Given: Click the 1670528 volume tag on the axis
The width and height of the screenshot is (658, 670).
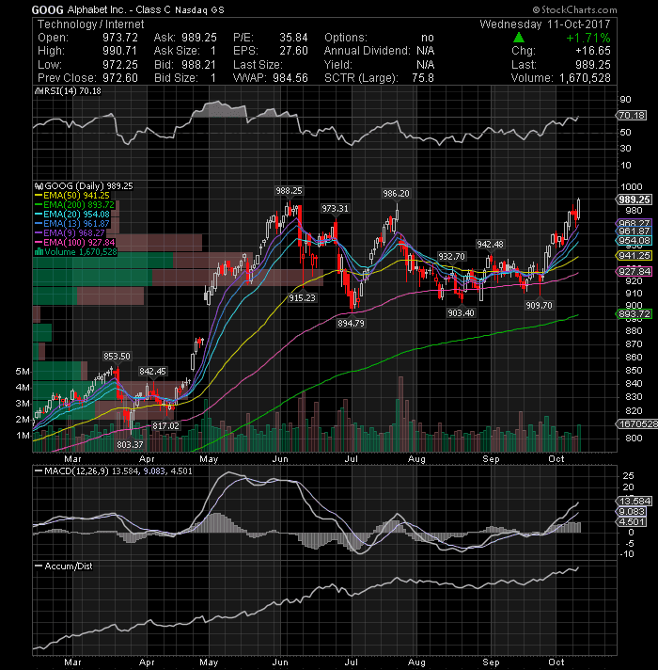Looking at the screenshot, I should click(x=637, y=423).
